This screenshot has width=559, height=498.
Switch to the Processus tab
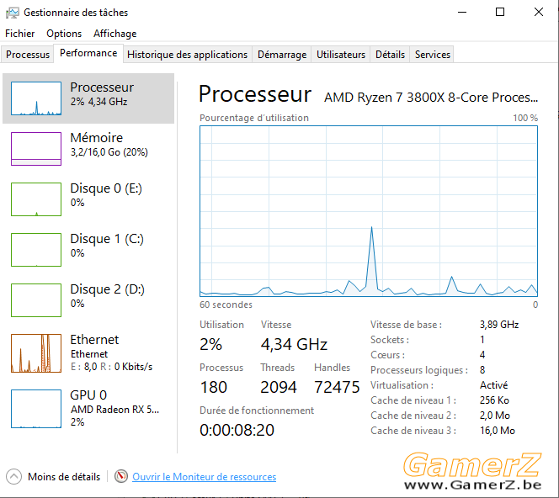28,55
